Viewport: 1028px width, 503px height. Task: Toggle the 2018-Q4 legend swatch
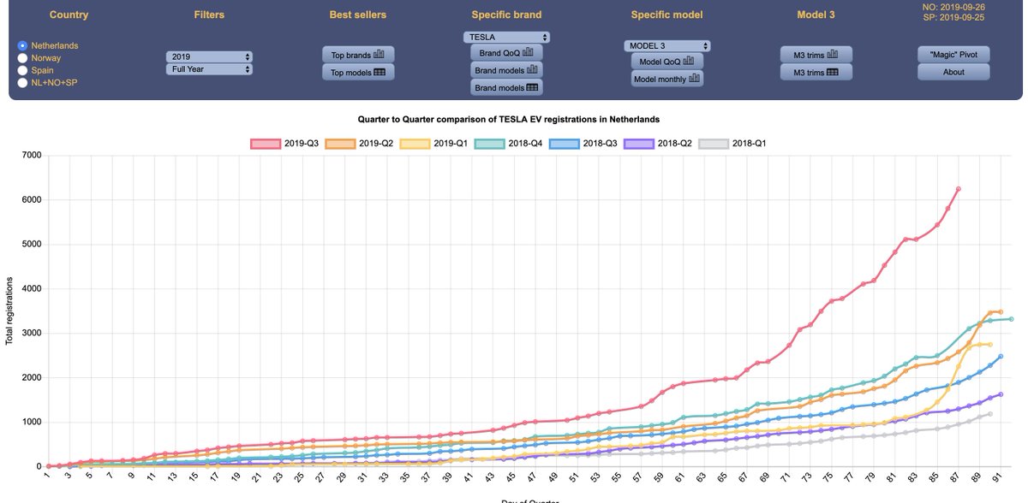click(x=490, y=144)
